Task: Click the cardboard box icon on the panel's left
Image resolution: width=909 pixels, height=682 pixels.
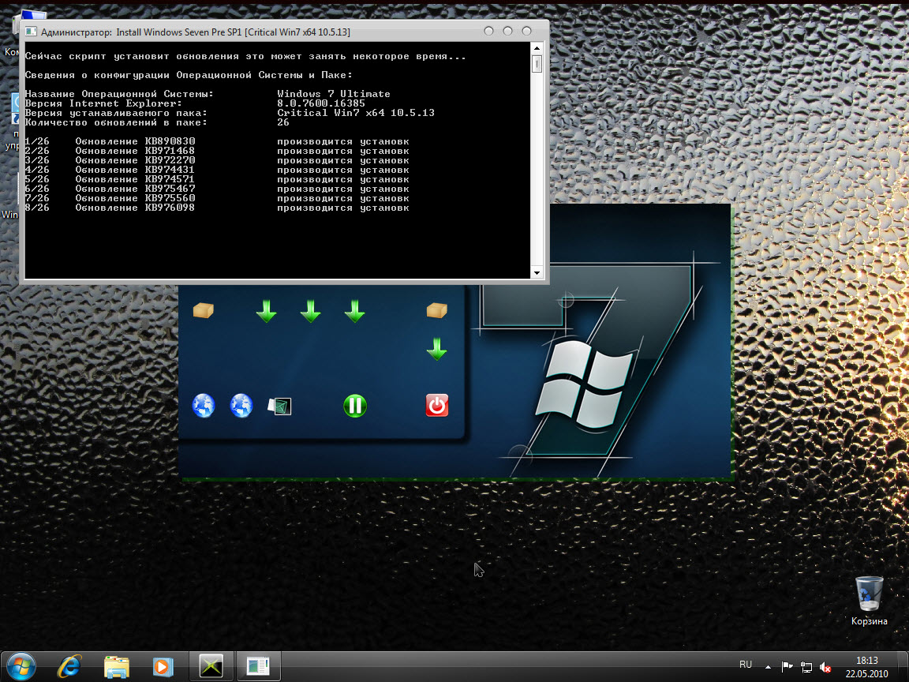Action: [204, 311]
